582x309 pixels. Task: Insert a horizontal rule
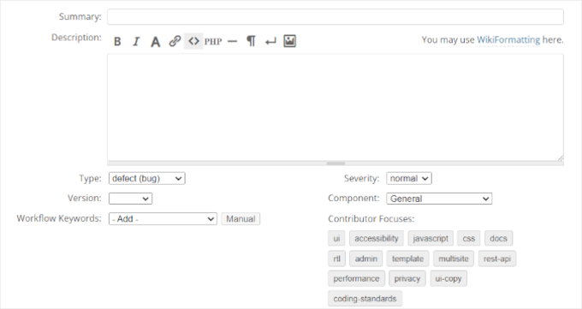(232, 41)
